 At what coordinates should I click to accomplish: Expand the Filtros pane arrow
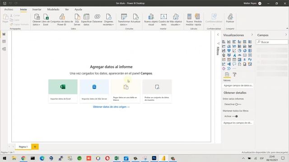pos(218,35)
